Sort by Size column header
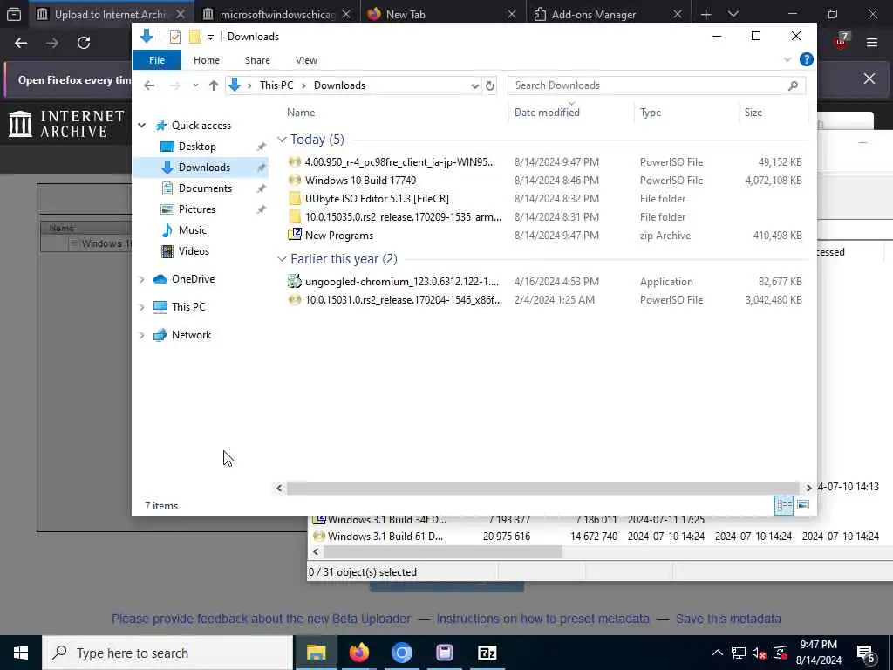Viewport: 893px width, 670px height. (x=753, y=113)
